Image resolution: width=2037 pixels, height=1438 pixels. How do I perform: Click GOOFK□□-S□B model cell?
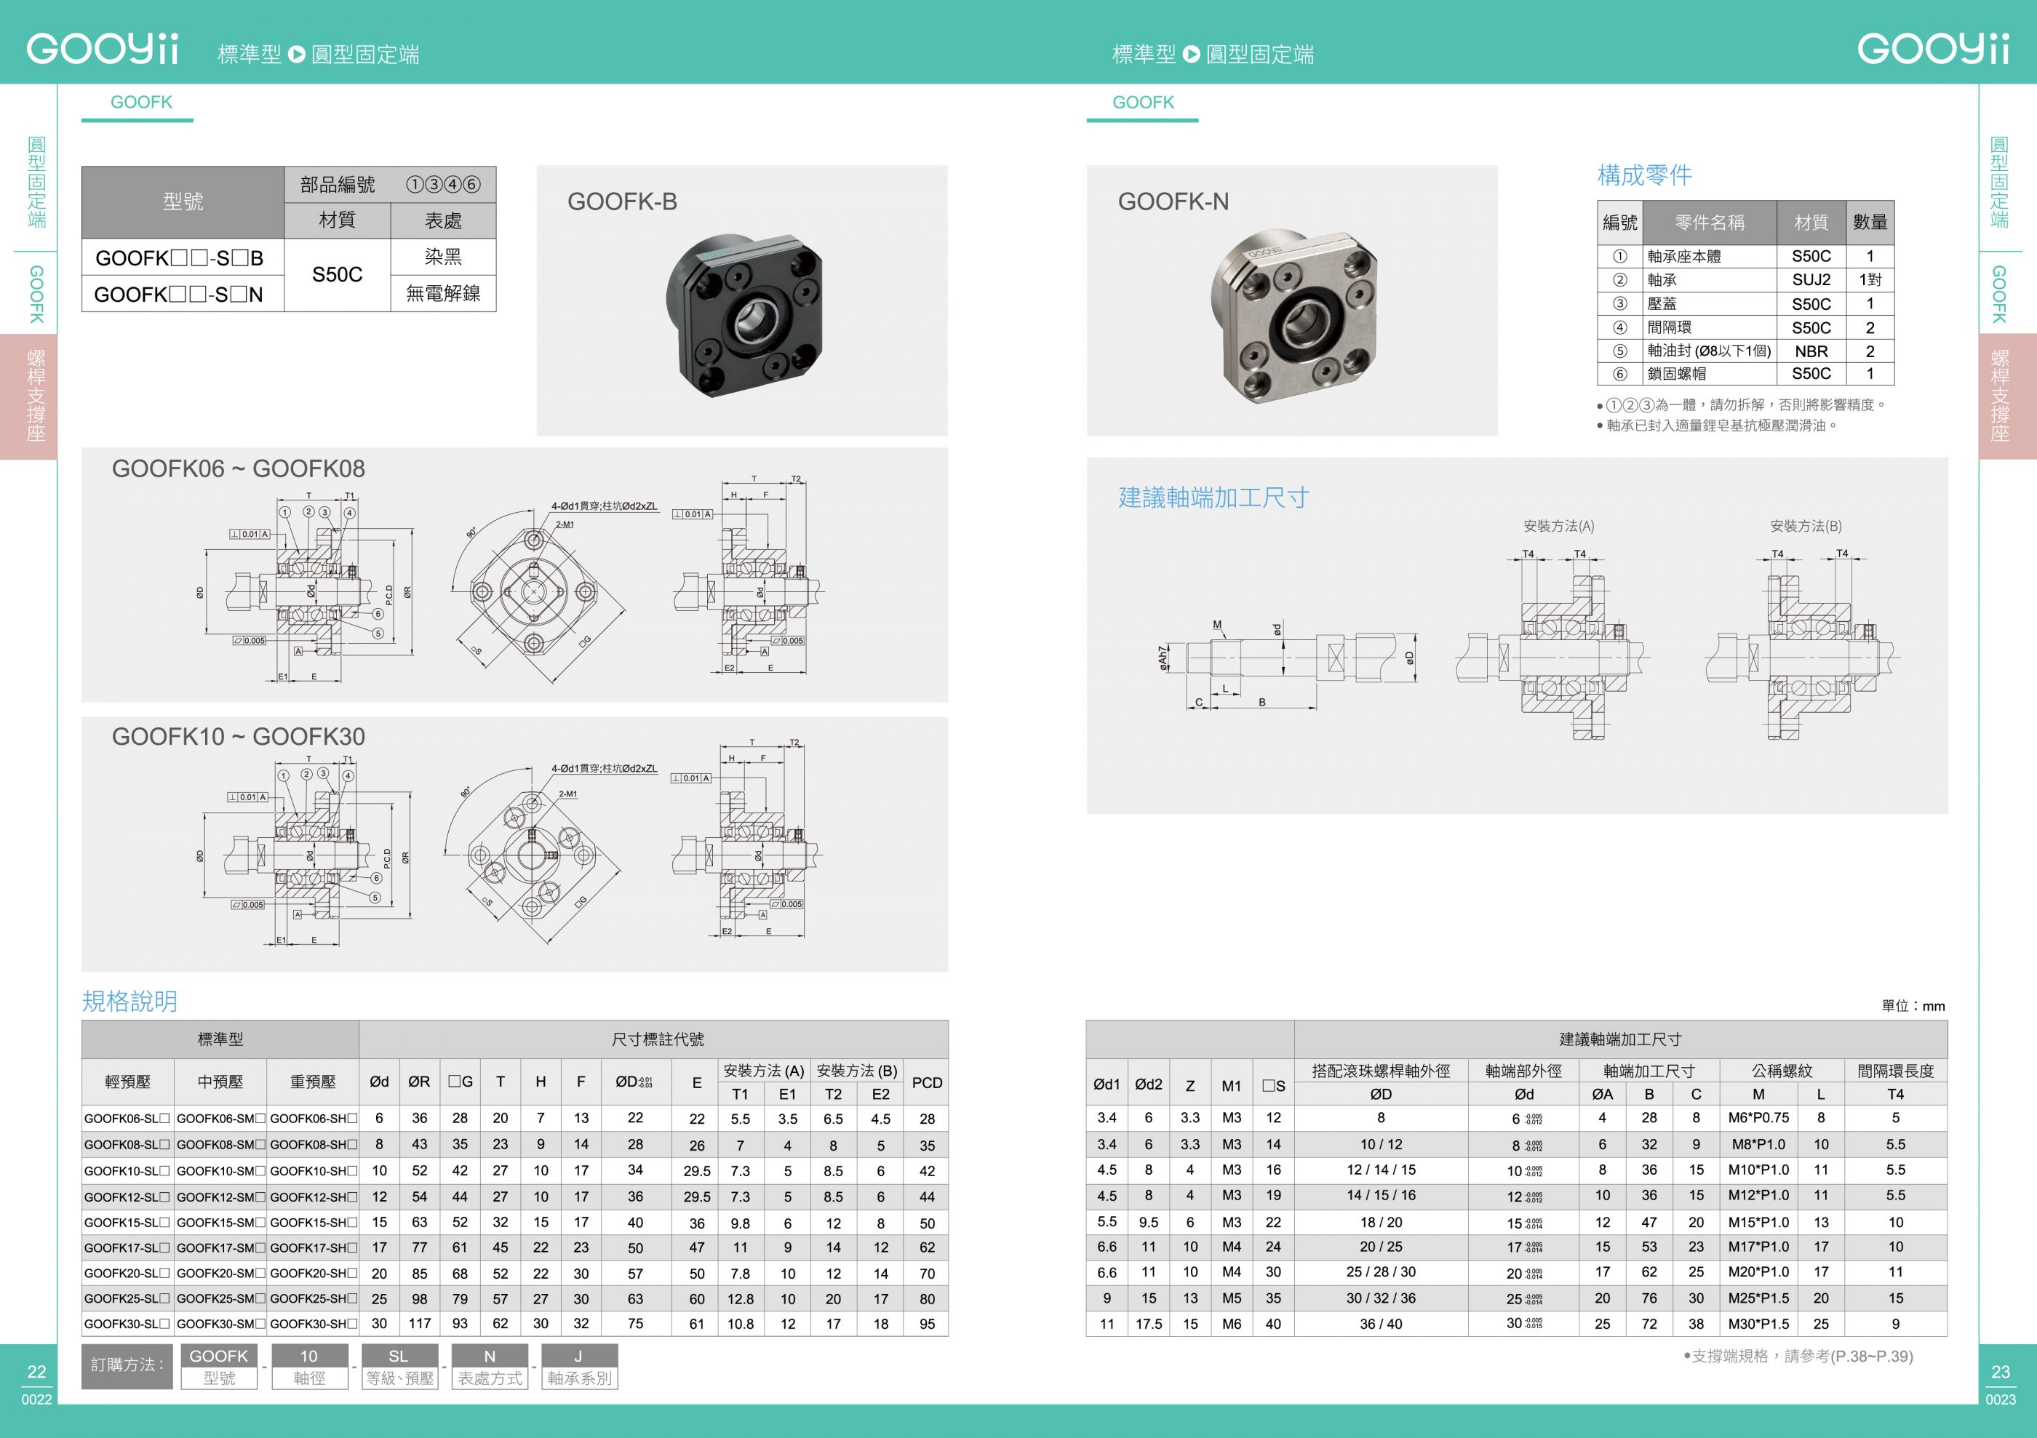click(183, 258)
